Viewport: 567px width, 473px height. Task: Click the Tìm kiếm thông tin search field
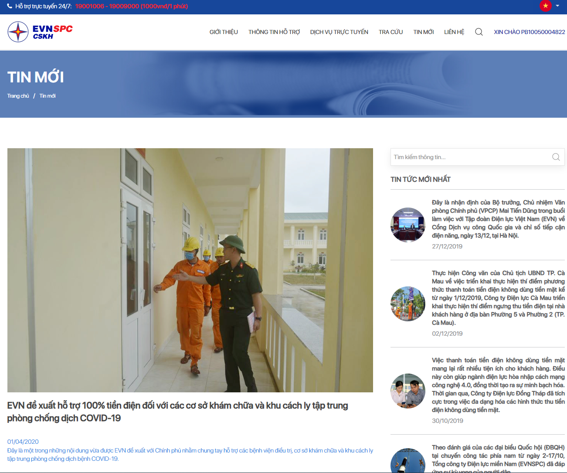(x=471, y=157)
